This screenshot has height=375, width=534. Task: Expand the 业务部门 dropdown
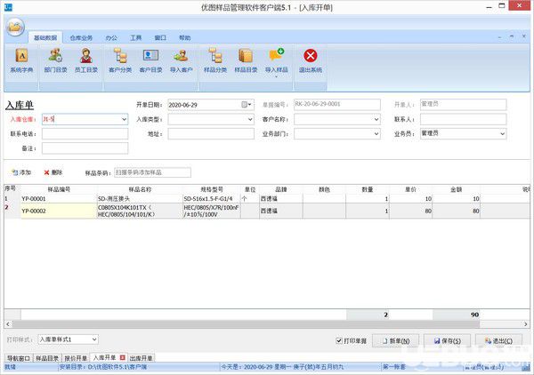[x=376, y=134]
